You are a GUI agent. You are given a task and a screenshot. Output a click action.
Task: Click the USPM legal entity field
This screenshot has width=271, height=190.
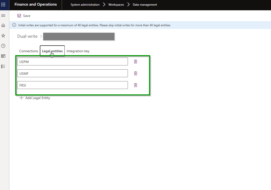pos(72,62)
